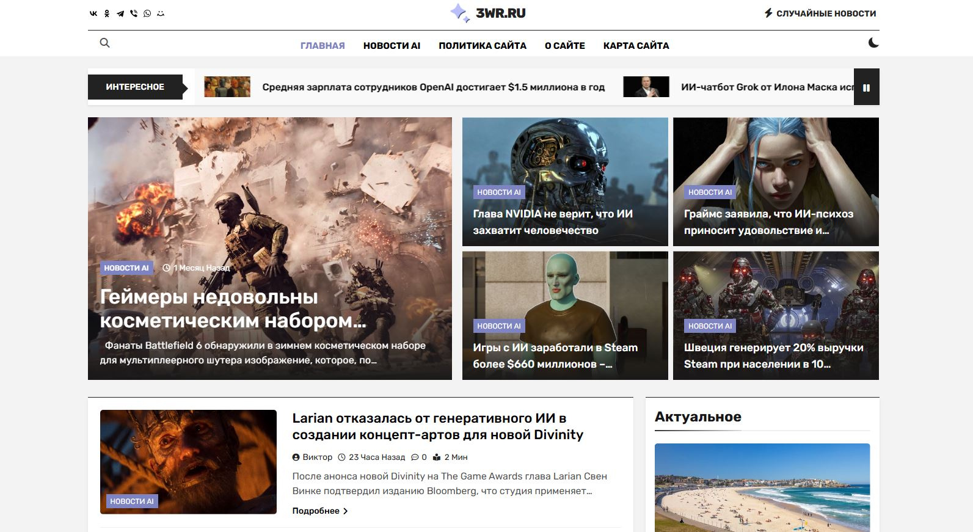Click the Интересное ticker label
973x532 pixels.
pos(135,87)
